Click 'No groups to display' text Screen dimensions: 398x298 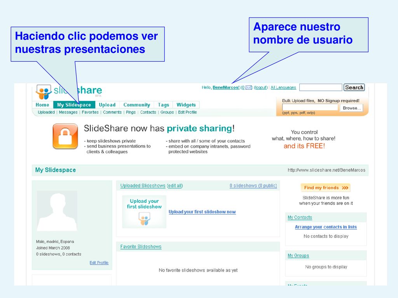click(326, 267)
